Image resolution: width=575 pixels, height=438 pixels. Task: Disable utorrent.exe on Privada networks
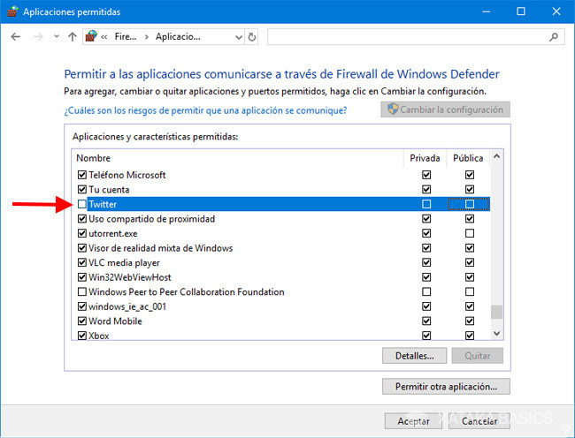(426, 233)
